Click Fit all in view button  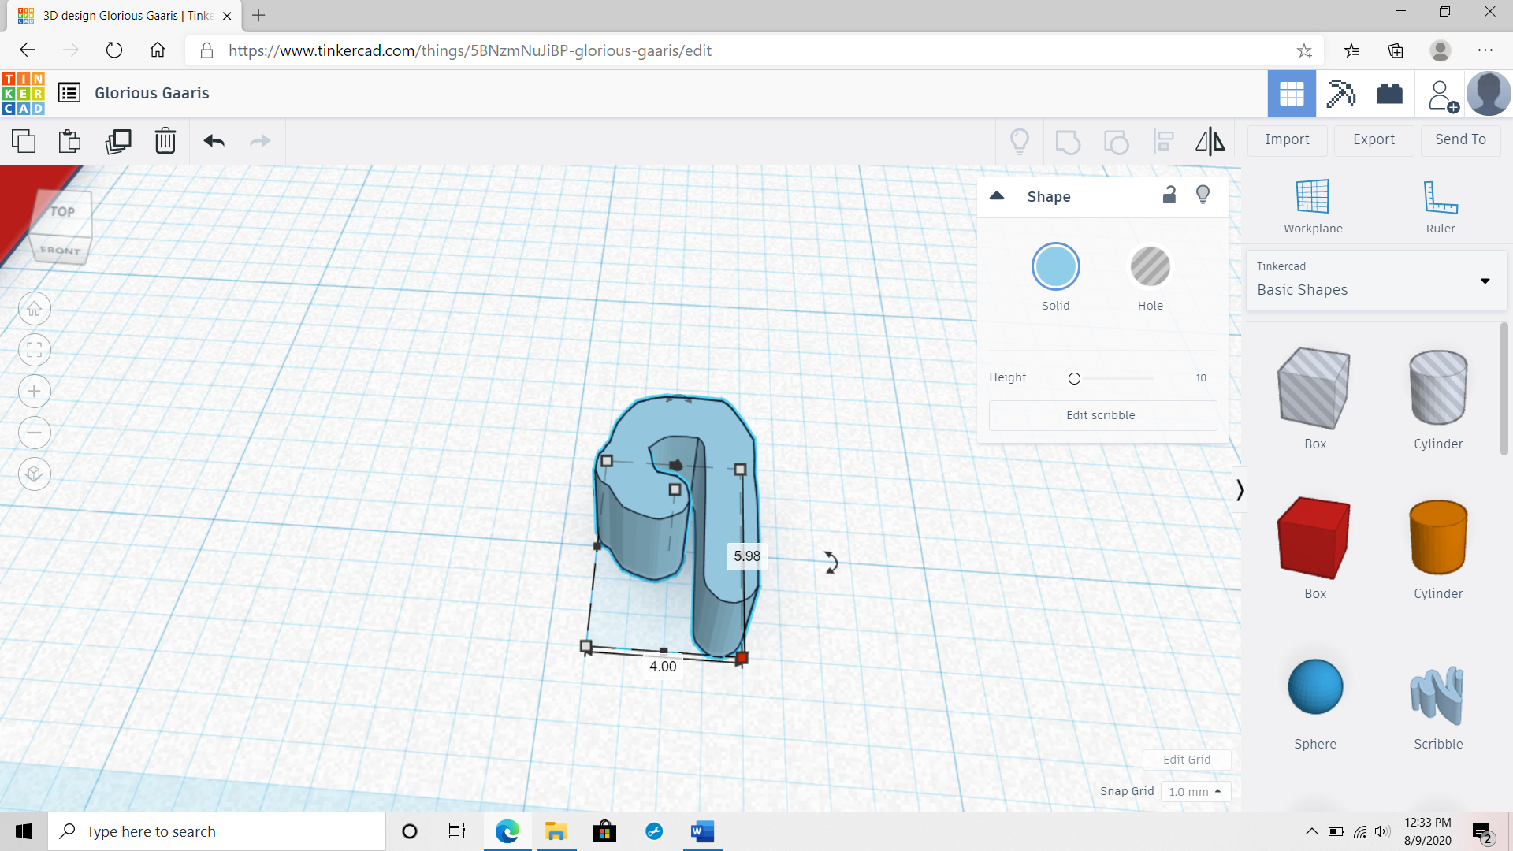[35, 350]
